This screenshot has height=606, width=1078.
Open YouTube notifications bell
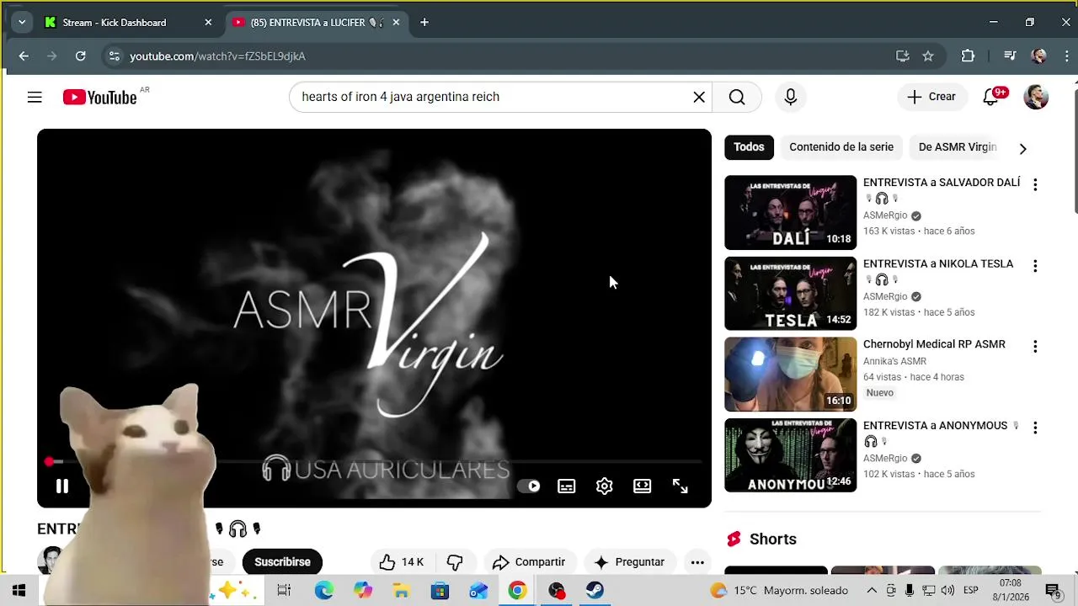click(x=991, y=97)
